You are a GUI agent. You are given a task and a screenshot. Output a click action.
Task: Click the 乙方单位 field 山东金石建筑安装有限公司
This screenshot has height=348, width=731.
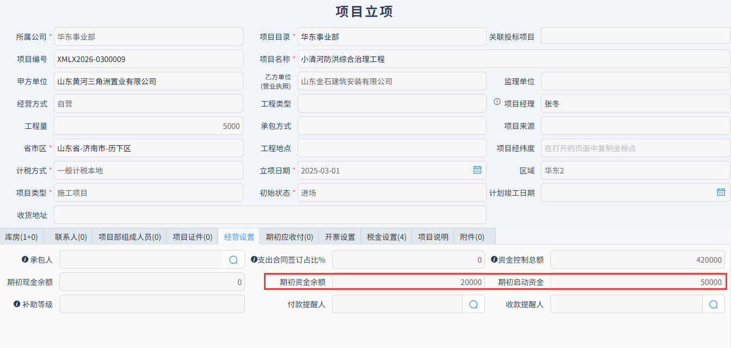(392, 81)
